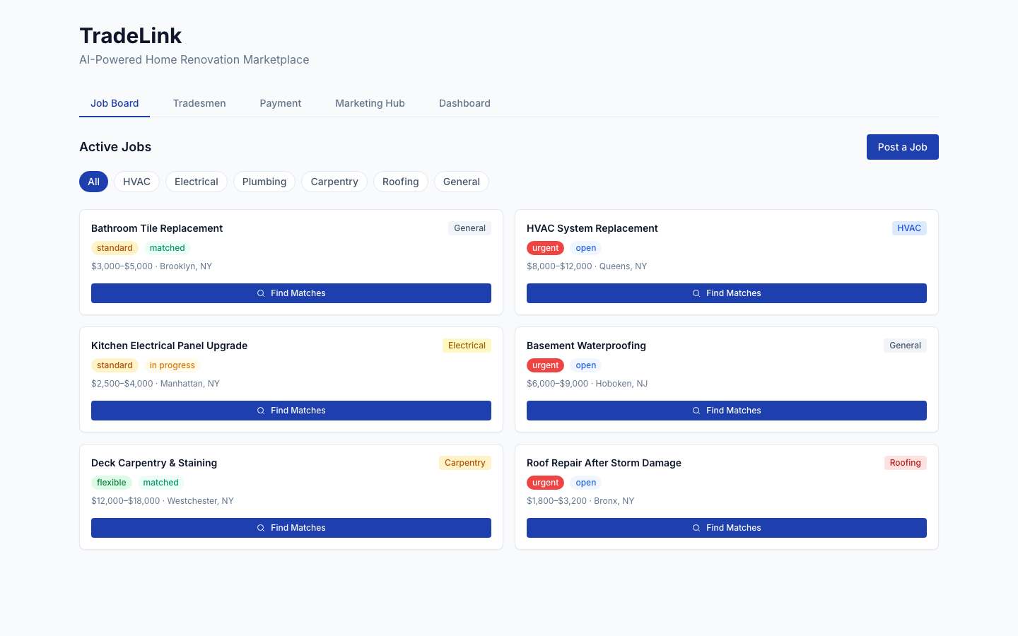Click Carpentry badge on Deck card
1018x636 pixels.
(465, 463)
